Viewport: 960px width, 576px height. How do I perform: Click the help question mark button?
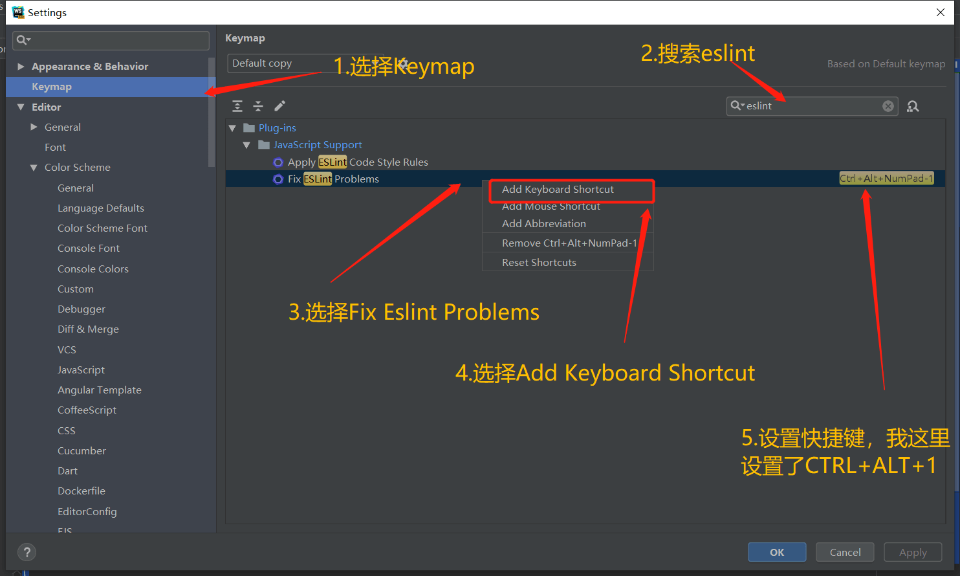[27, 552]
